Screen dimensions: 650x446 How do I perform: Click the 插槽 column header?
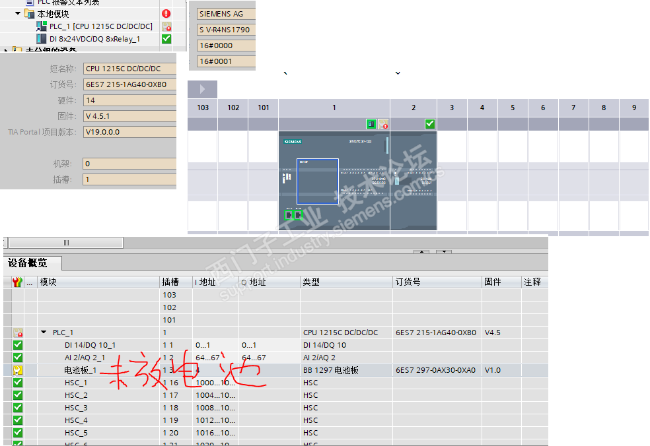pyautogui.click(x=176, y=282)
